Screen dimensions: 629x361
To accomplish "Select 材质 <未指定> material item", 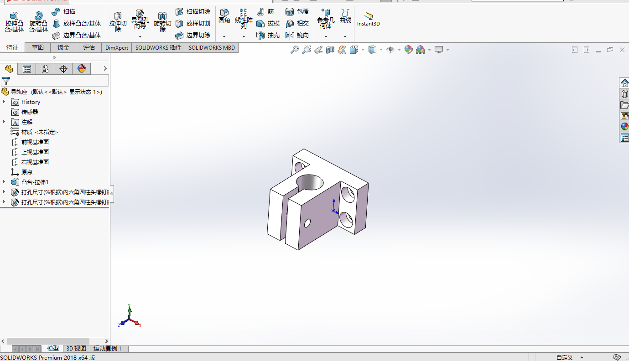I will click(x=35, y=132).
